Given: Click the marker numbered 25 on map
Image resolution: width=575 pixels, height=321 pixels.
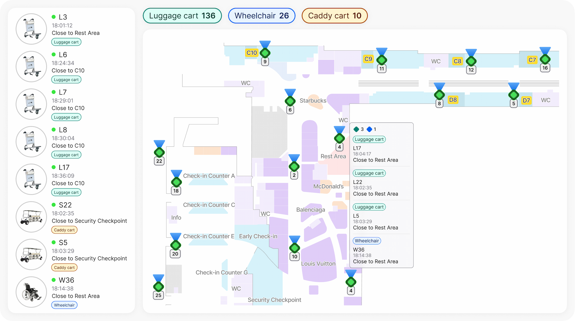Looking at the screenshot, I should [158, 287].
